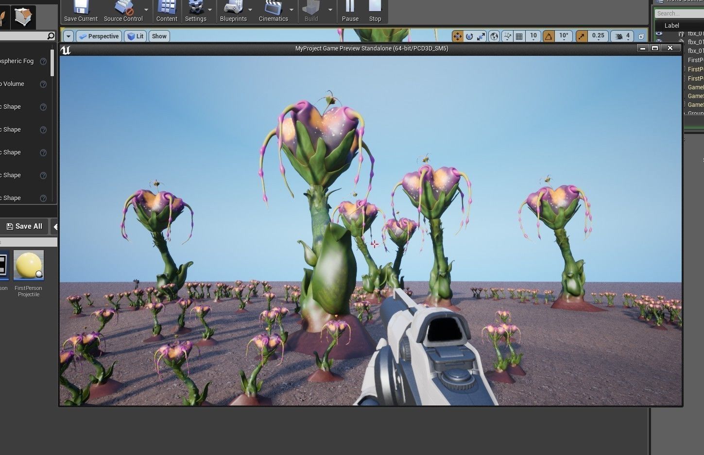Click the greyed Build toolbar icon
Image resolution: width=704 pixels, height=455 pixels.
(311, 11)
